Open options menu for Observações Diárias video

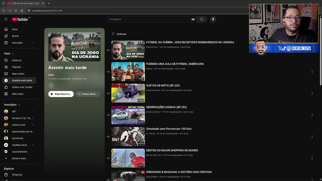tap(312, 115)
